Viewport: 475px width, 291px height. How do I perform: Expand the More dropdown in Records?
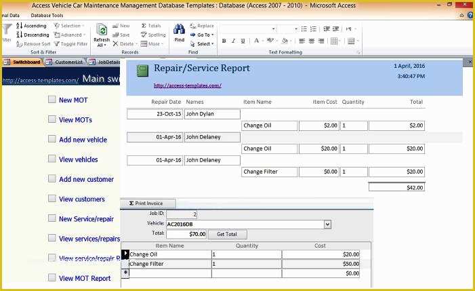[162, 44]
